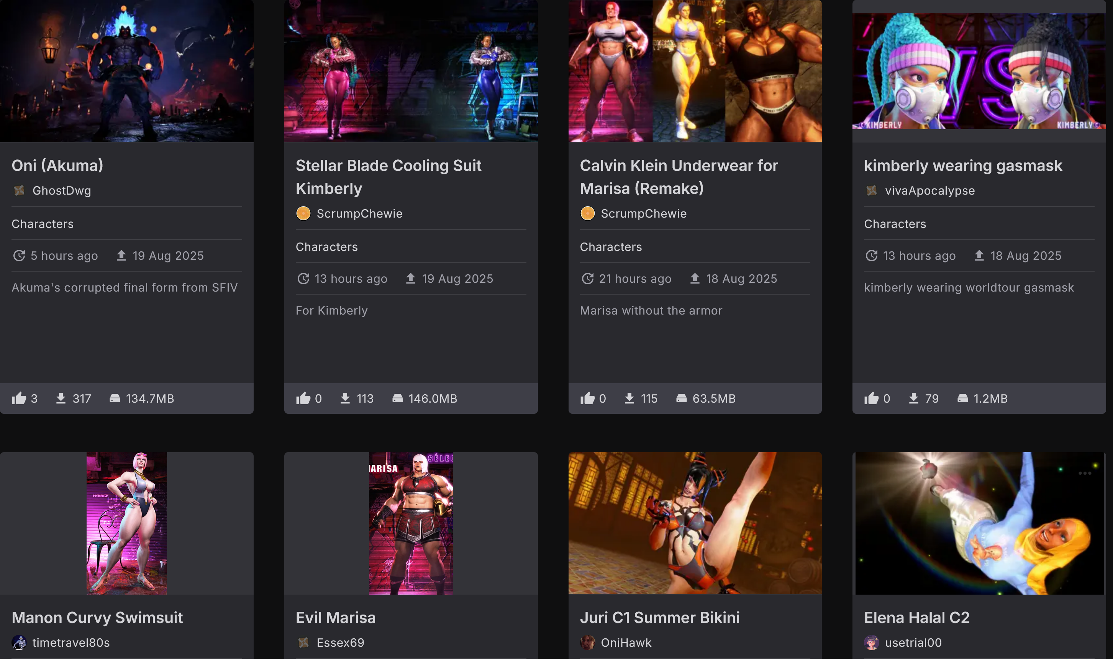This screenshot has width=1113, height=659.
Task: Open the vivaApocalypse author profile
Action: coord(929,190)
